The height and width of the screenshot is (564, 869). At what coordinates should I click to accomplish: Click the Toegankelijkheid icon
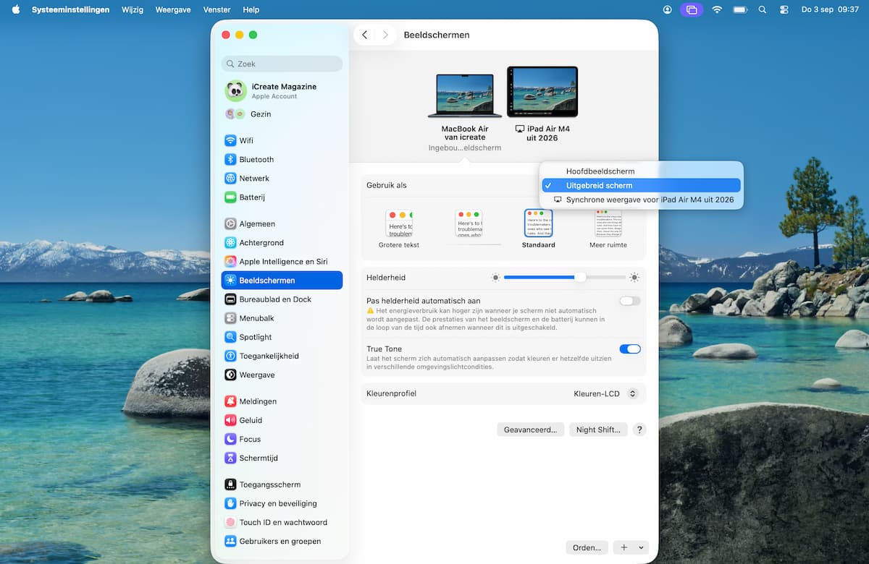coord(230,355)
